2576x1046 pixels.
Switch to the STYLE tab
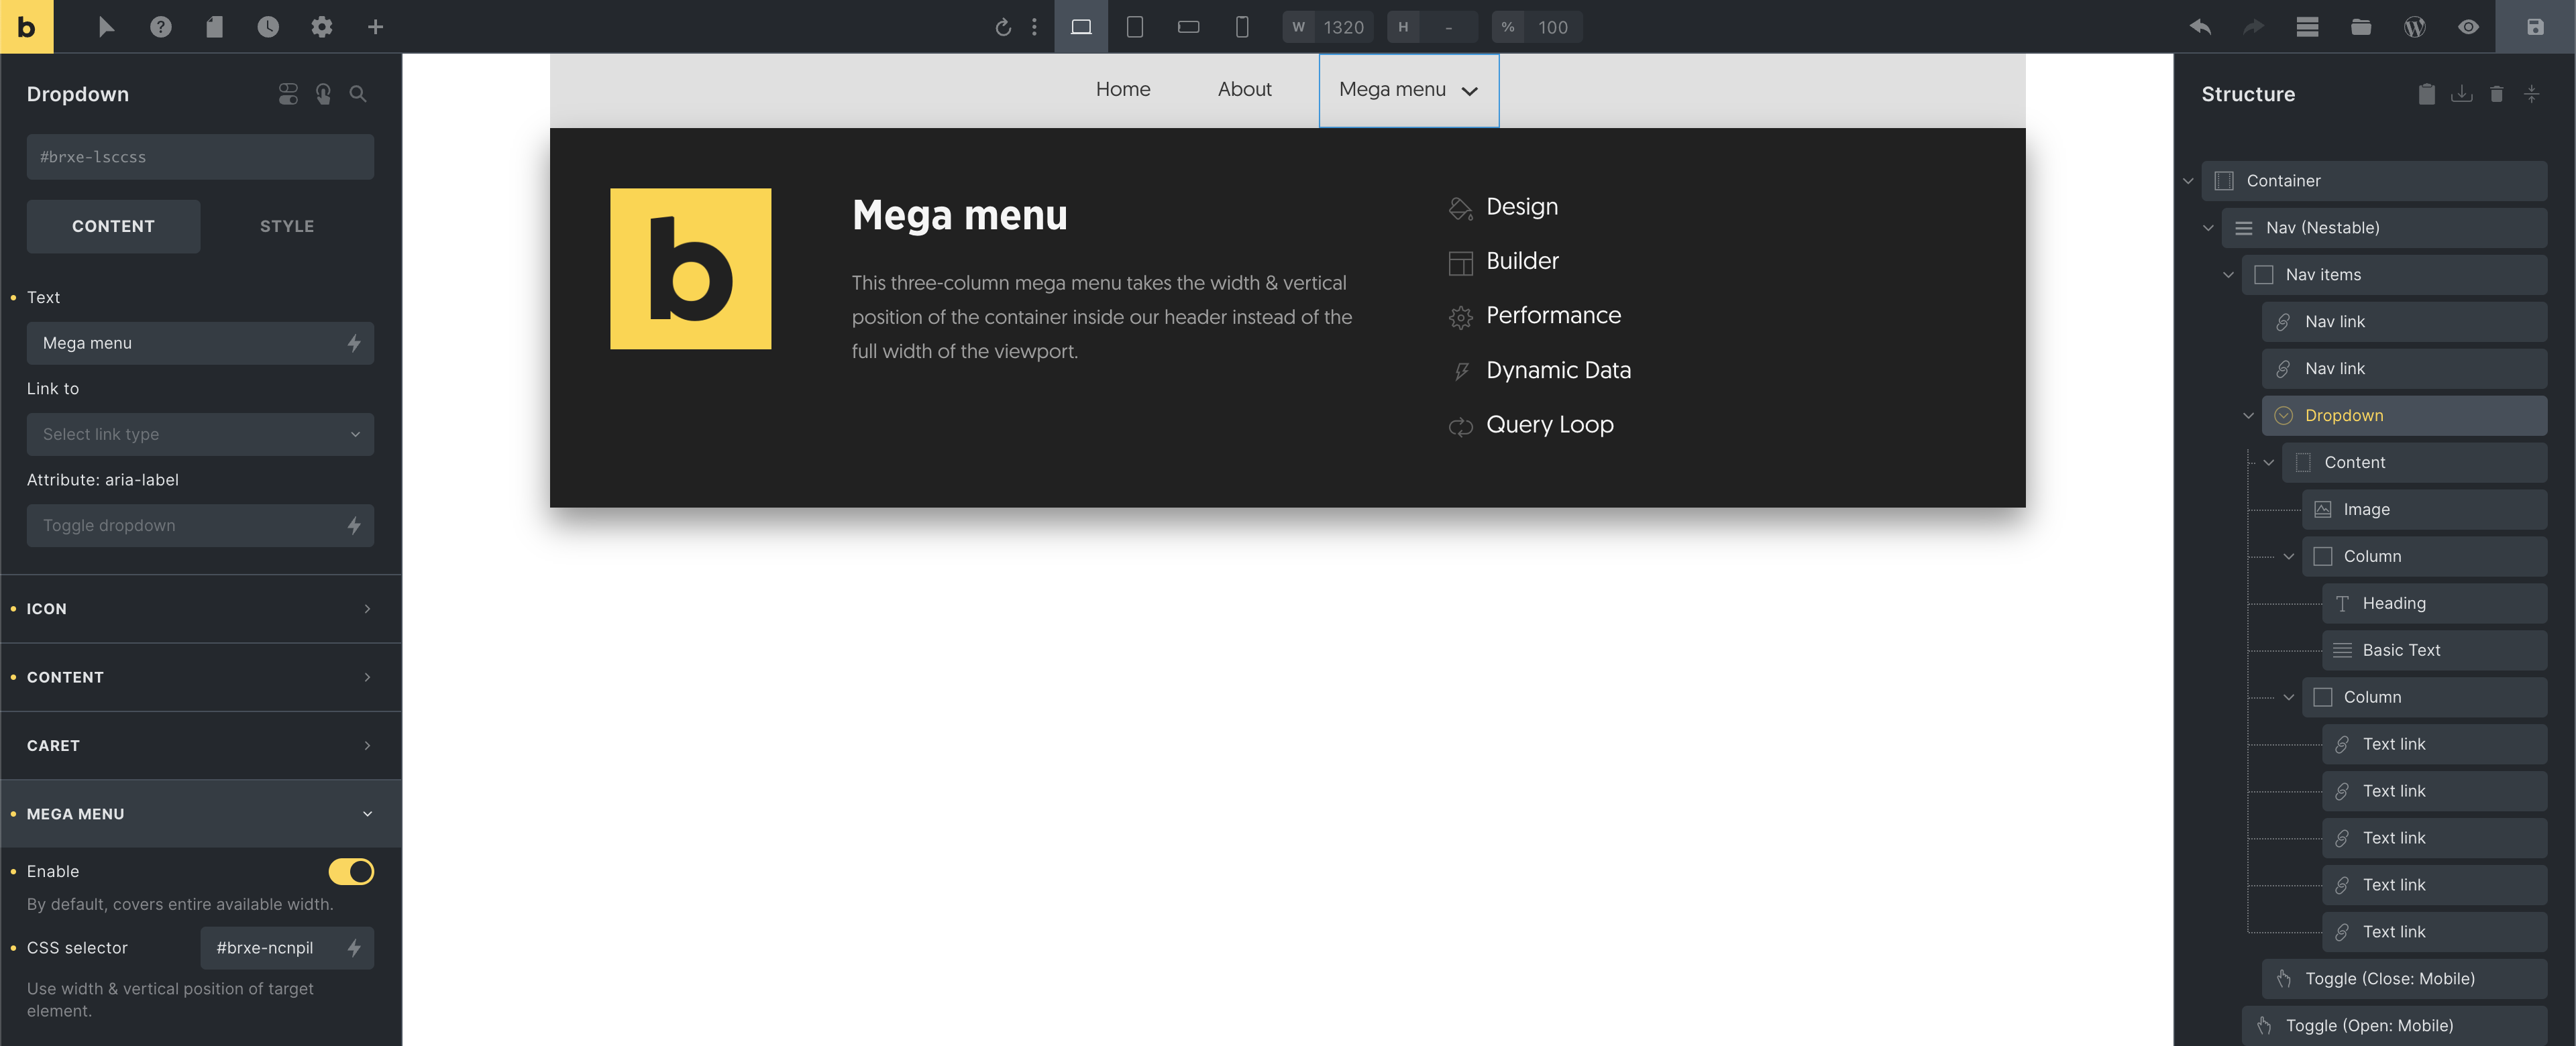287,226
